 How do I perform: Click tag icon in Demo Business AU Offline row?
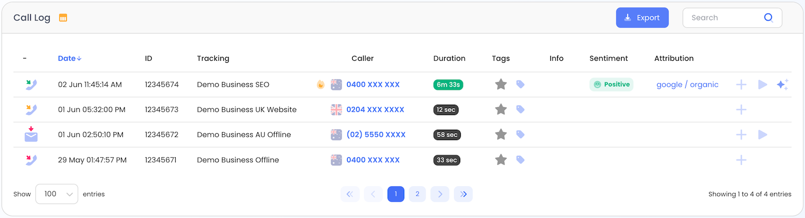520,134
